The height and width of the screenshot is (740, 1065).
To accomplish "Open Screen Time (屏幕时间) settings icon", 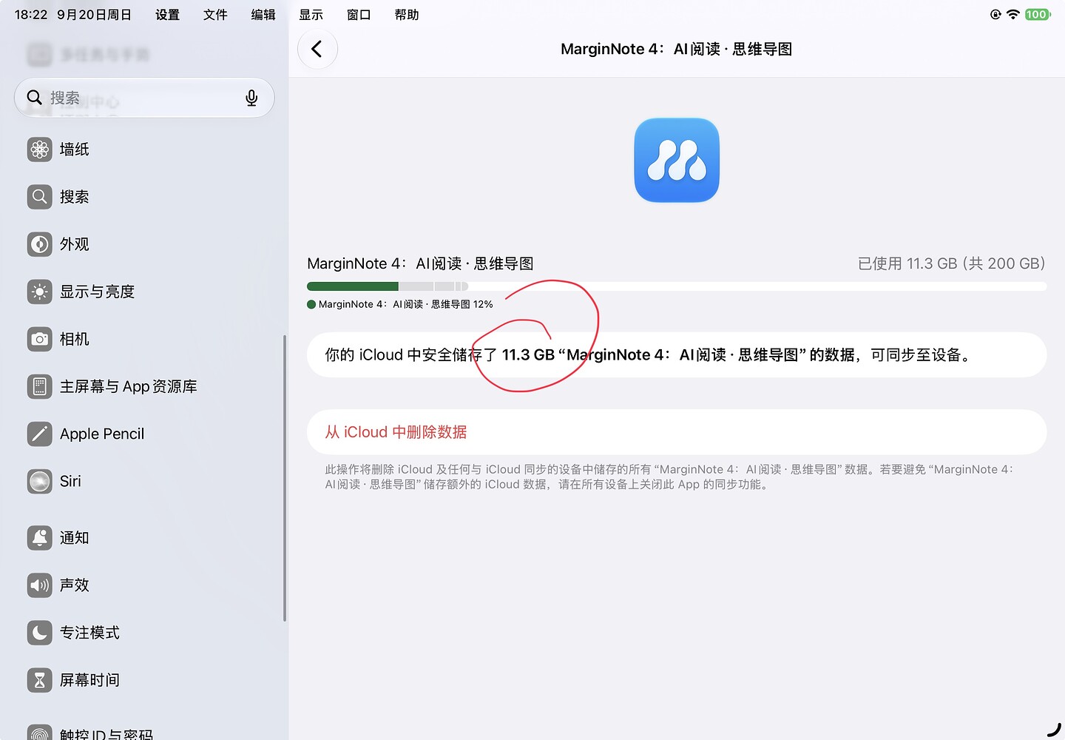I will [40, 680].
